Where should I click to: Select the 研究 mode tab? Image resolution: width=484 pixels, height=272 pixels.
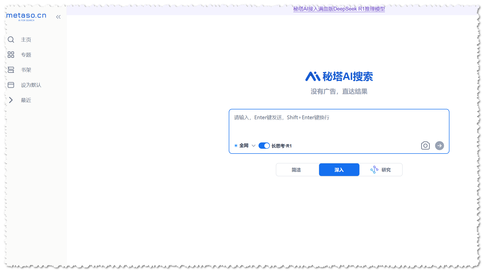coord(381,170)
